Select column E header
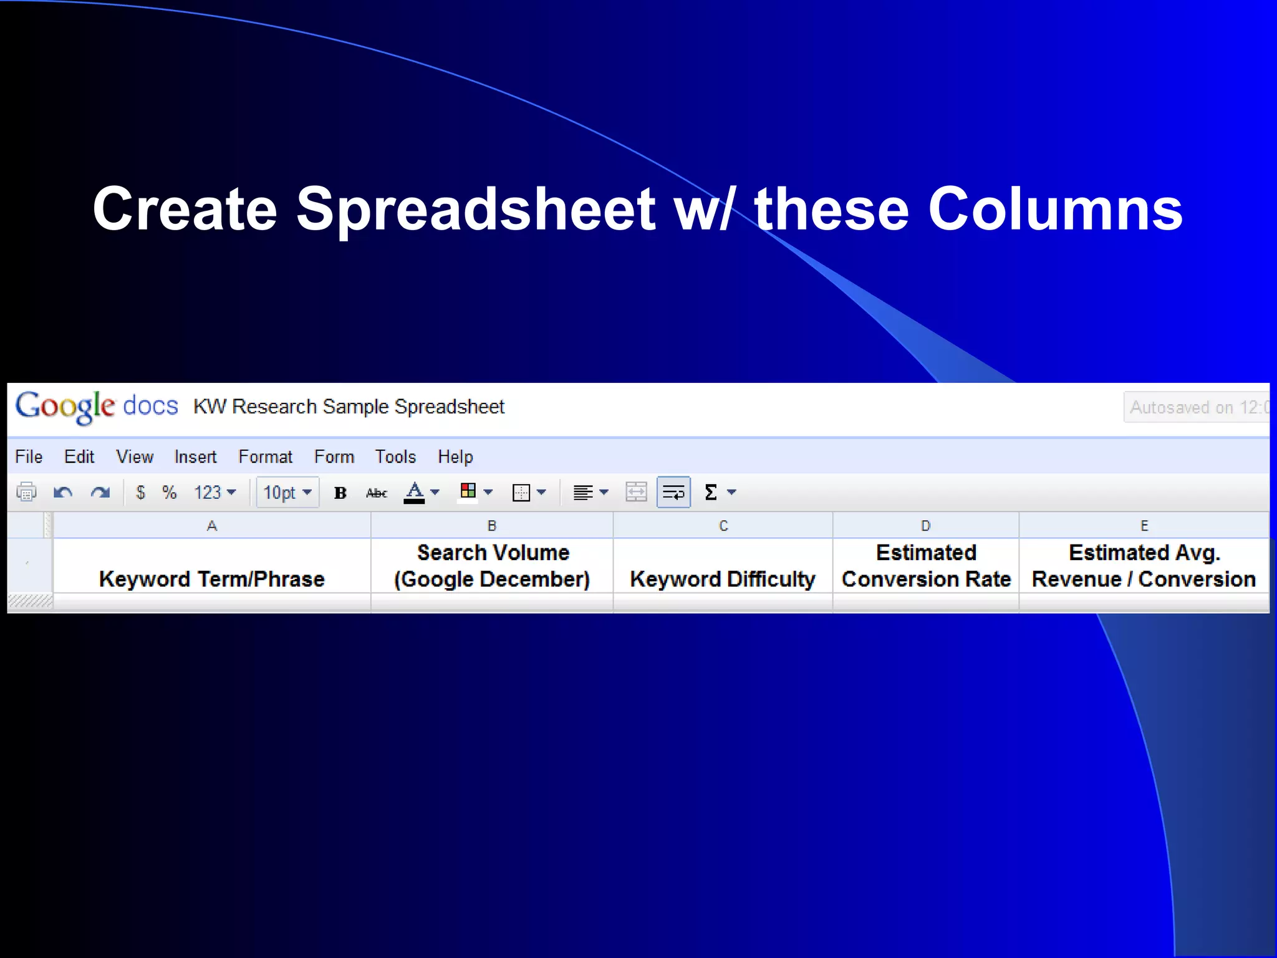The image size is (1277, 958). tap(1144, 526)
